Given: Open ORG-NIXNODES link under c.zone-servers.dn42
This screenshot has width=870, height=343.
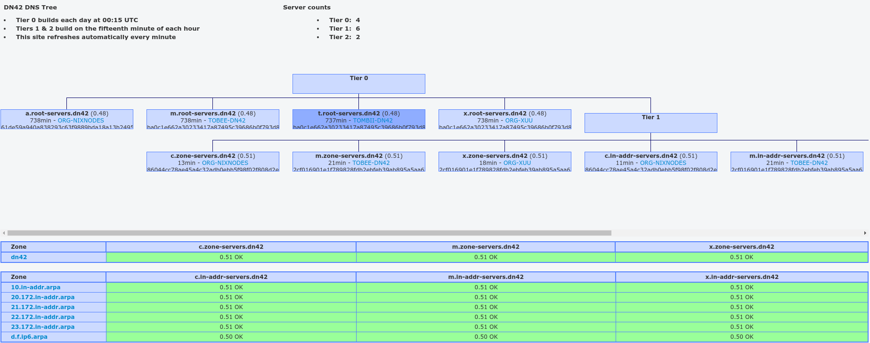Looking at the screenshot, I should (x=225, y=163).
